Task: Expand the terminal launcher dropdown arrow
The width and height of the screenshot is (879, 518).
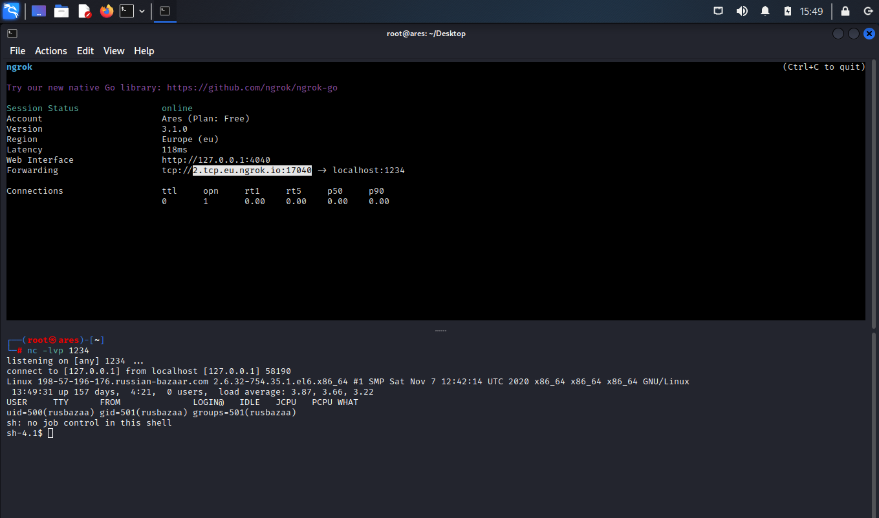Action: click(x=142, y=11)
